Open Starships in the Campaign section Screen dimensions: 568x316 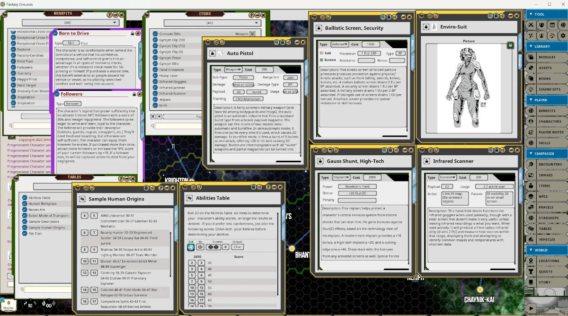[547, 218]
